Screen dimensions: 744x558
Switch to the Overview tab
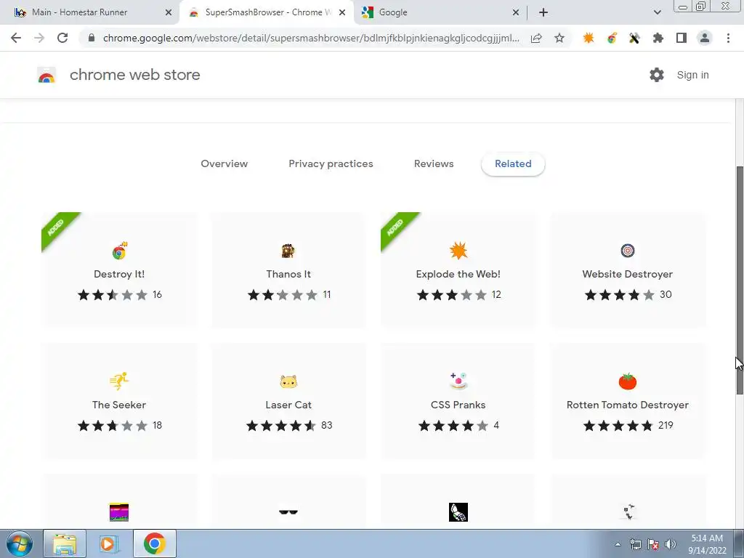(224, 163)
